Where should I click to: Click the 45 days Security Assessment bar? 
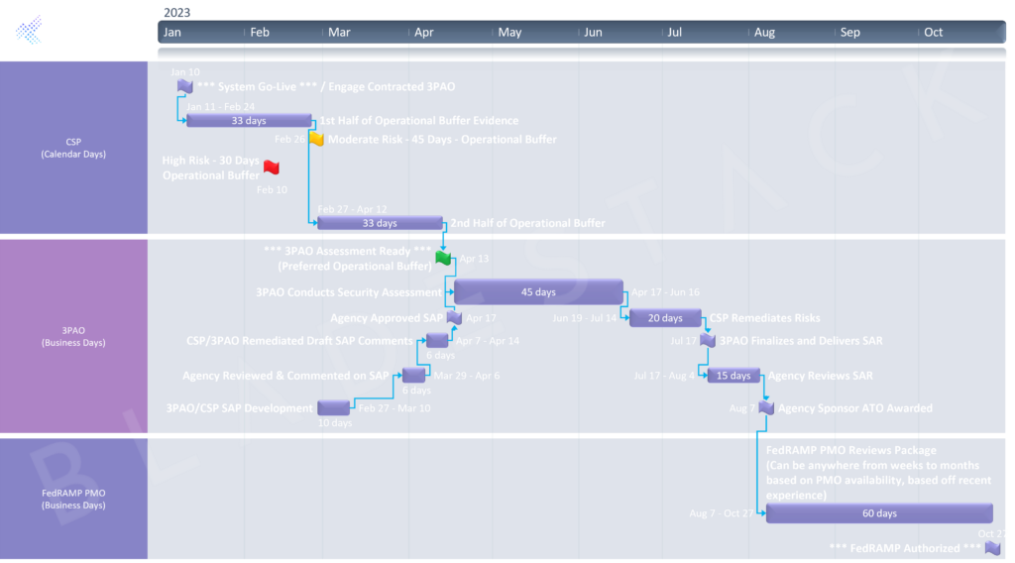coord(538,292)
